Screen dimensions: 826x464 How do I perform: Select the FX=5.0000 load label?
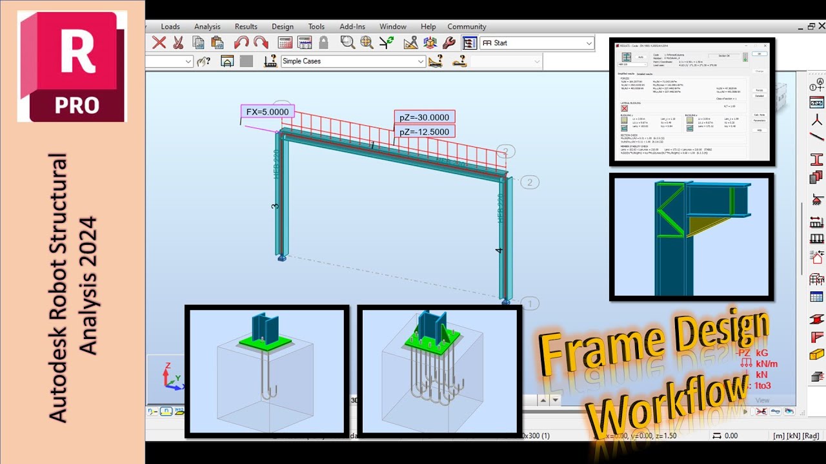pos(267,112)
